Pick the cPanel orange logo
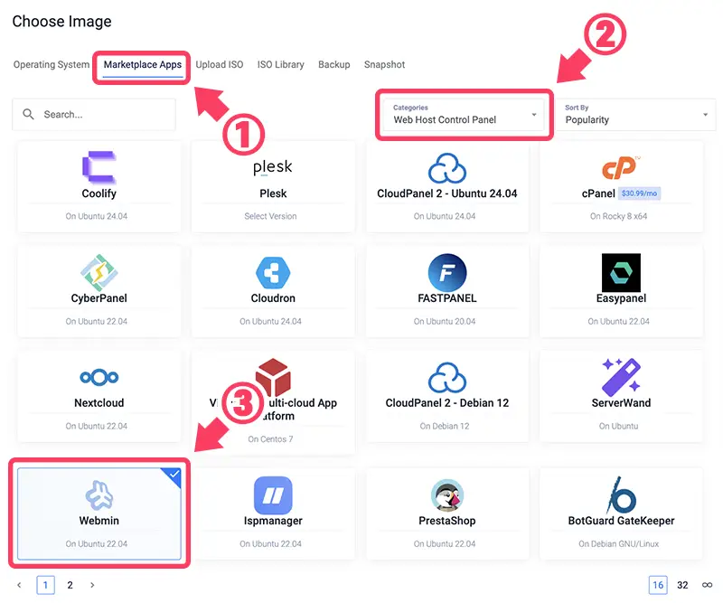Image resolution: width=723 pixels, height=603 pixels. point(621,167)
